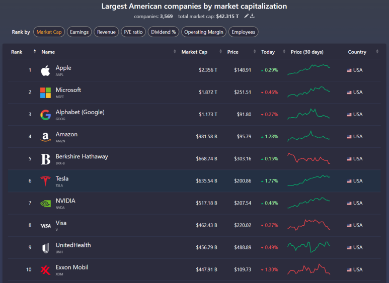Sort by Market Cap column arrows
389x283 pixels.
coord(220,52)
